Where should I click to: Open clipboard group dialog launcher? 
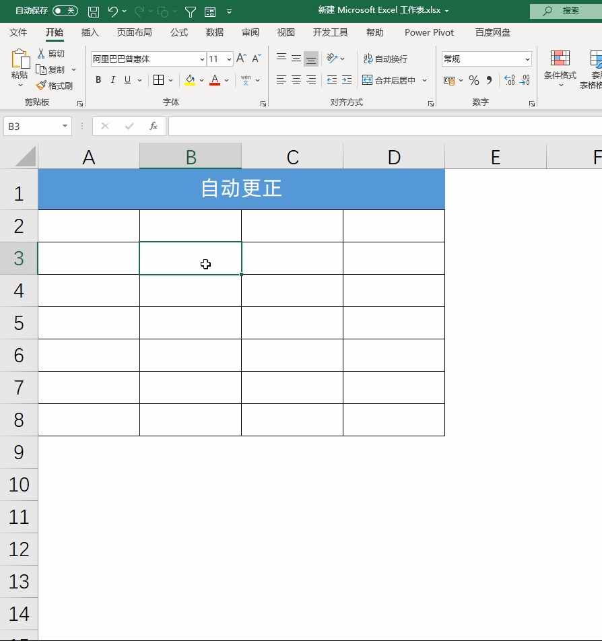[x=80, y=104]
